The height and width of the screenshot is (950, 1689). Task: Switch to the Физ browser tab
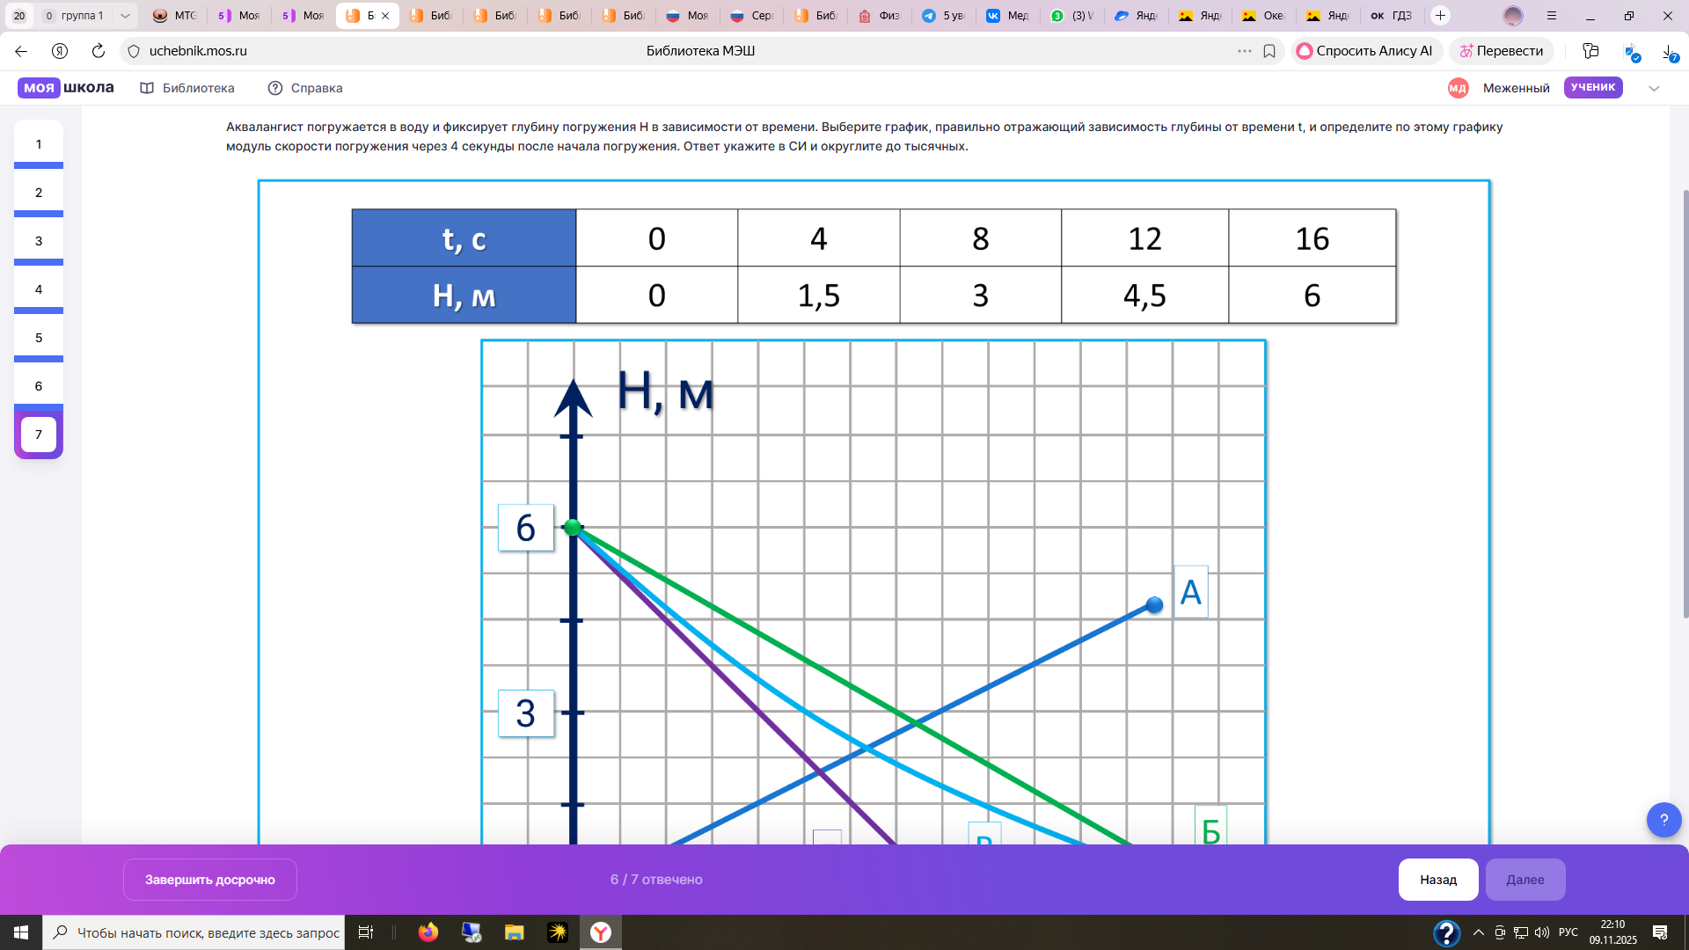879,16
